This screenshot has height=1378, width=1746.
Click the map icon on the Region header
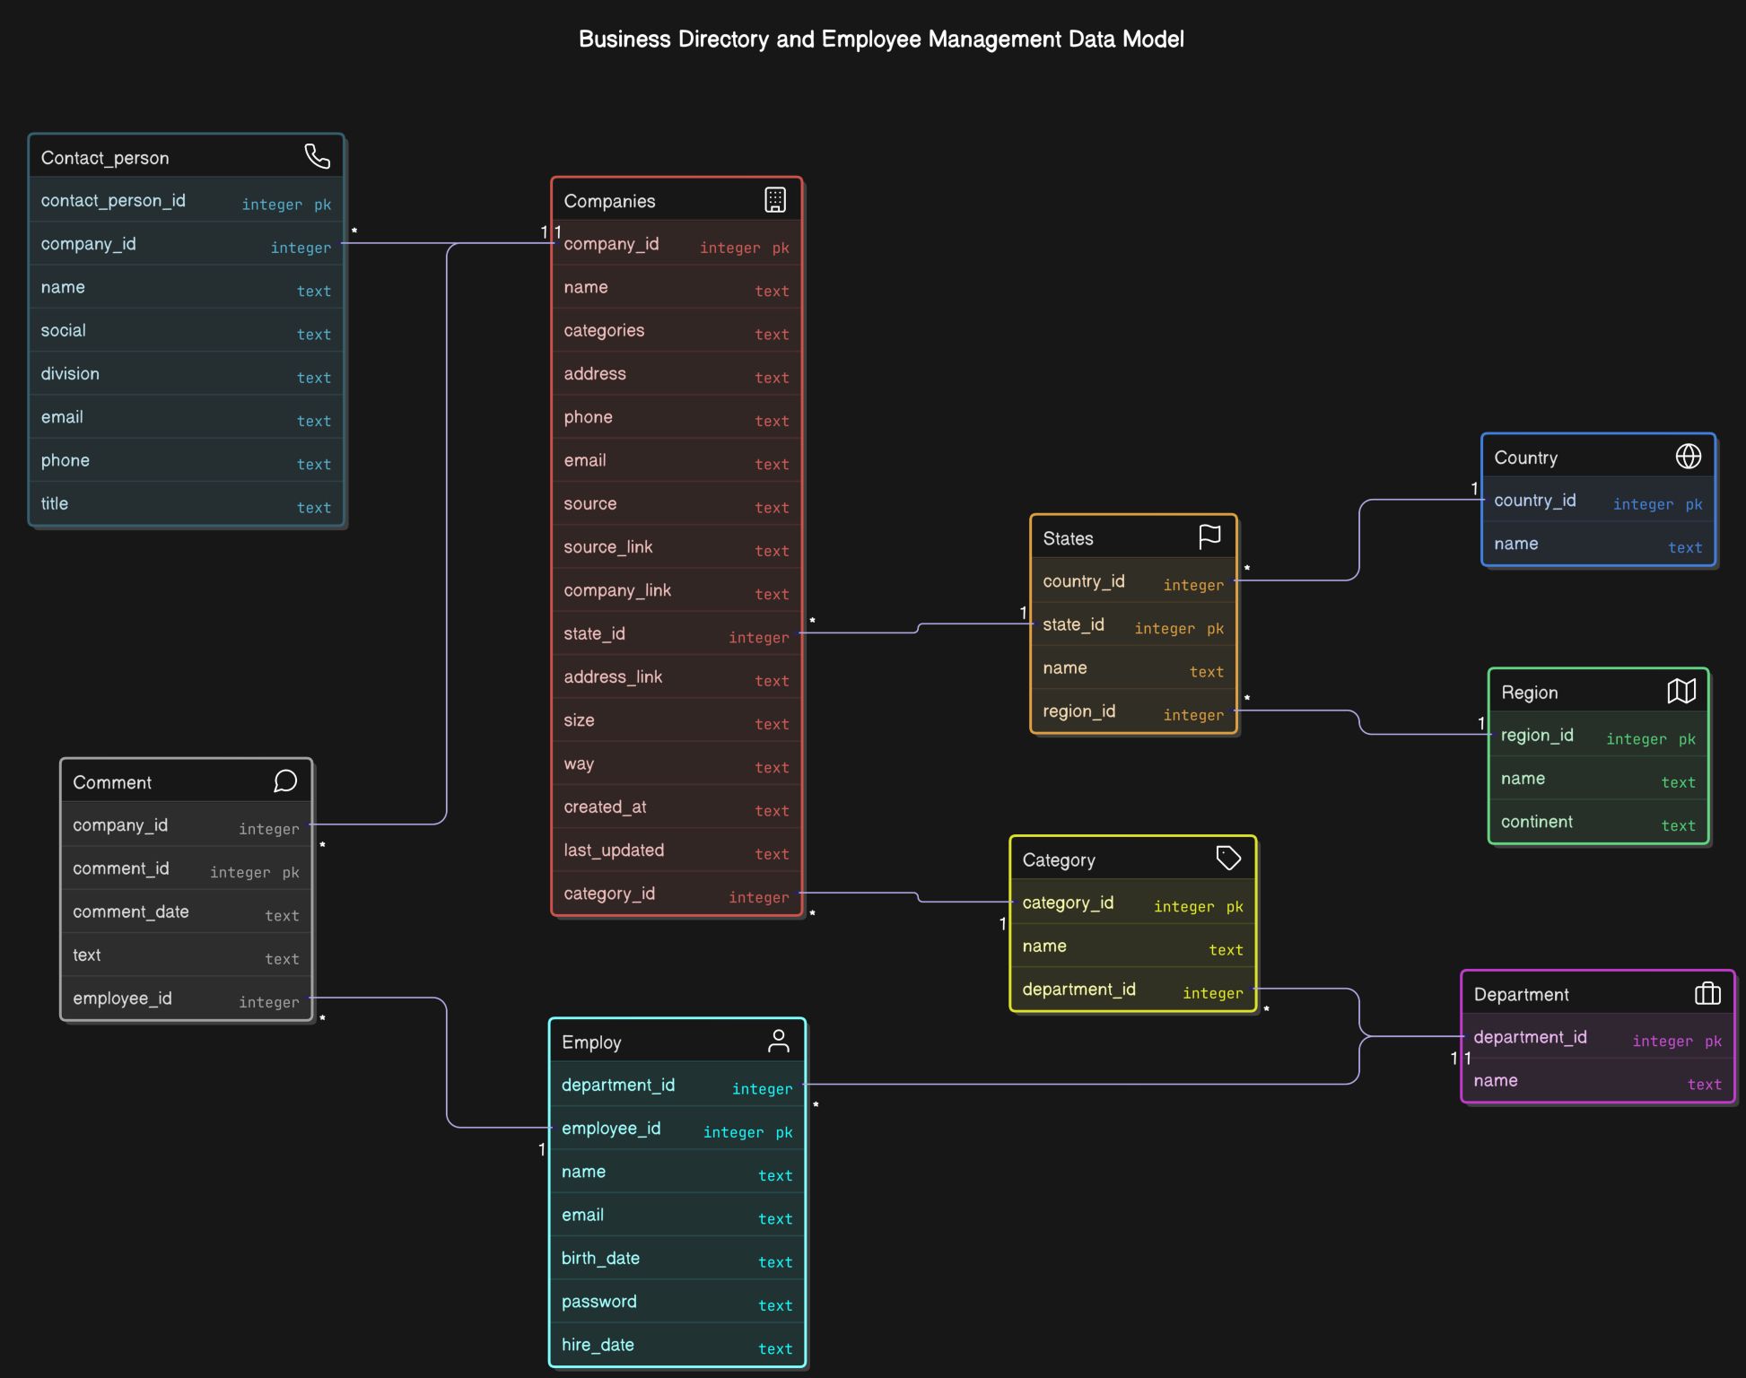click(x=1681, y=690)
